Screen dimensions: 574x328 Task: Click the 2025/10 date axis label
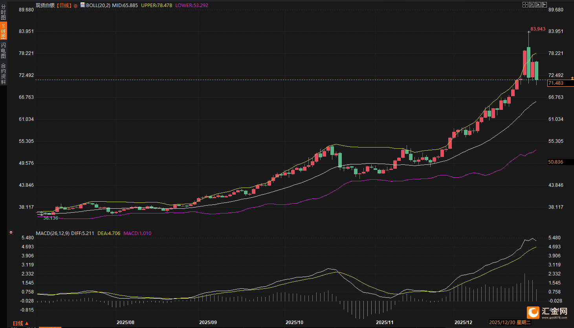[x=294, y=323]
